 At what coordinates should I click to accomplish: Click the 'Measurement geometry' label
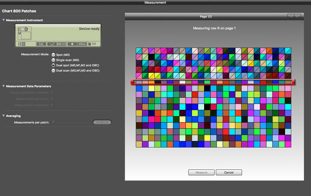(32, 99)
